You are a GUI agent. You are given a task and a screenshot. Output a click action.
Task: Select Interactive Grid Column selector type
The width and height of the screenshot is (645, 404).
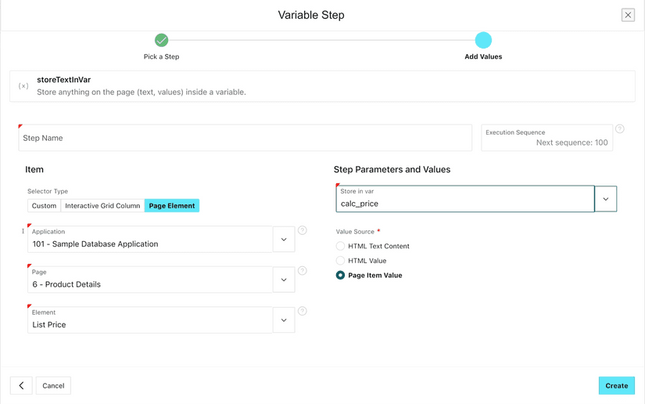(102, 206)
